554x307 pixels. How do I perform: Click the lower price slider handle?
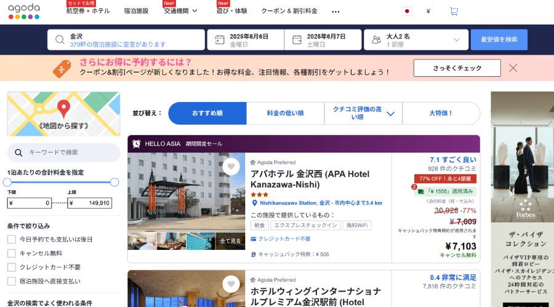point(7,182)
